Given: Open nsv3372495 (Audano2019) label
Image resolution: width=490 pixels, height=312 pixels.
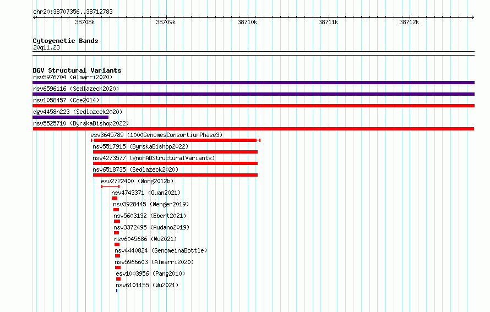Looking at the screenshot, I should [151, 227].
